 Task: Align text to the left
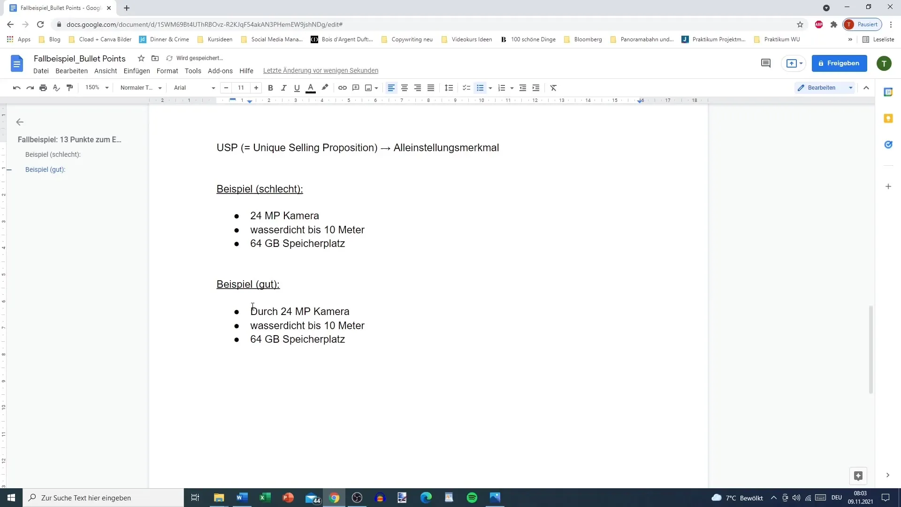coord(391,88)
